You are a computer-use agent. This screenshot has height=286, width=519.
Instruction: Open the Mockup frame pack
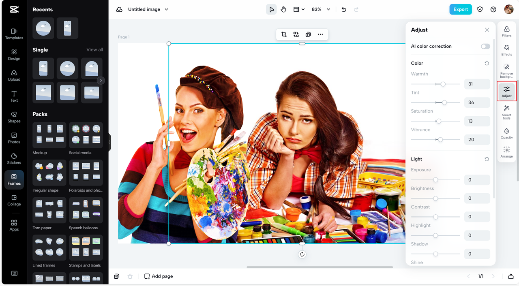49,135
